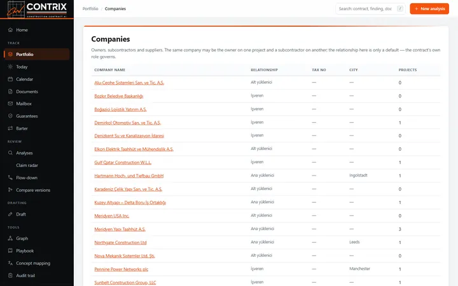Click the Relationship column header
Screen dimensions: 458x286
pyautogui.click(x=264, y=70)
